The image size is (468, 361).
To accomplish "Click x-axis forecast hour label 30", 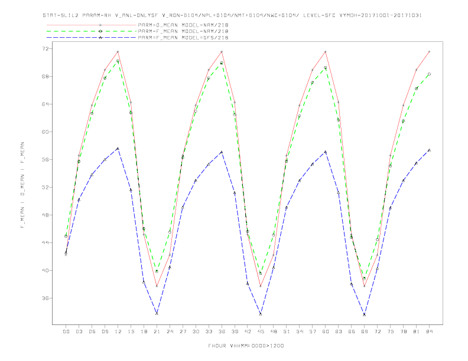I will [x=196, y=332].
